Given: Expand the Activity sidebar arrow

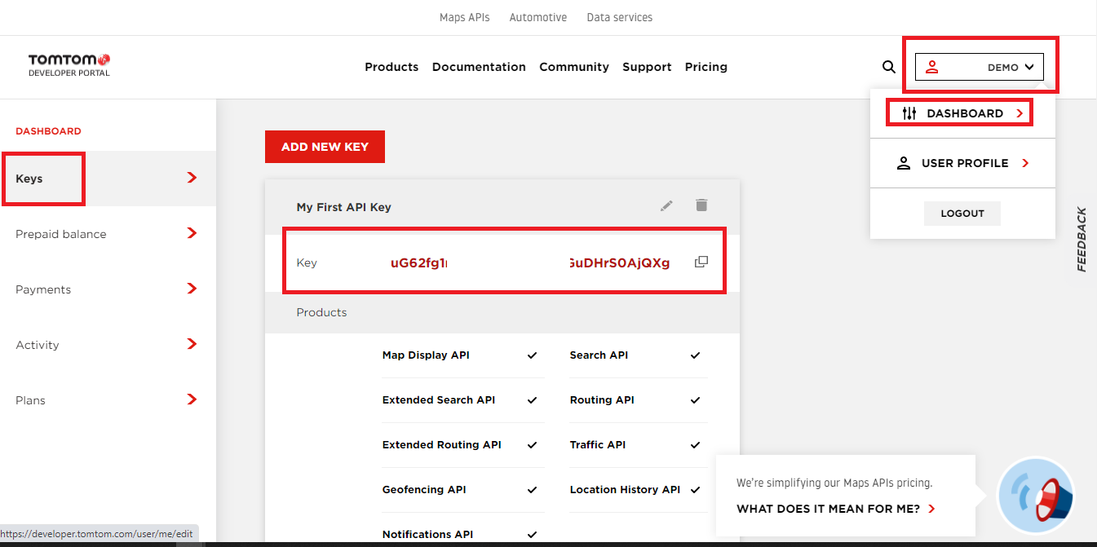Looking at the screenshot, I should pyautogui.click(x=192, y=344).
